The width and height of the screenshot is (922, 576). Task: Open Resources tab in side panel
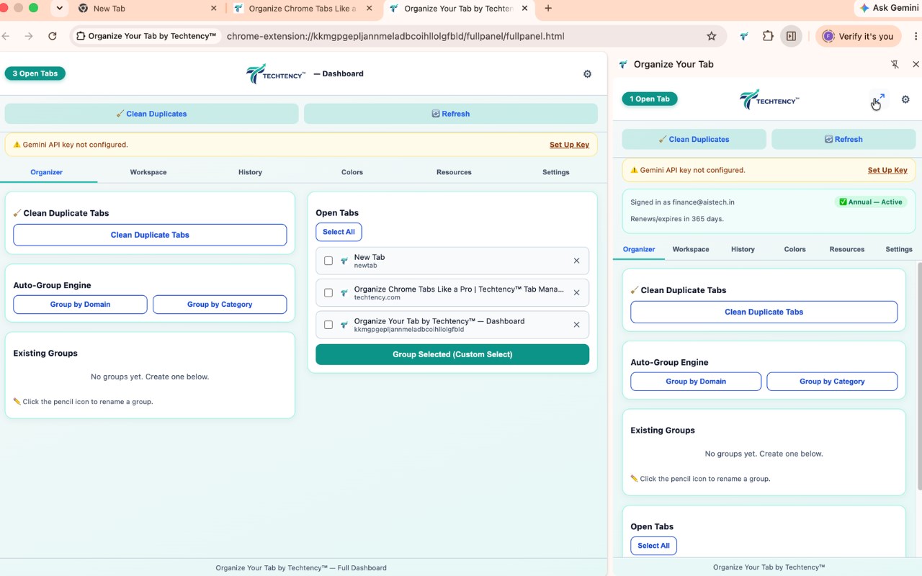(846, 249)
